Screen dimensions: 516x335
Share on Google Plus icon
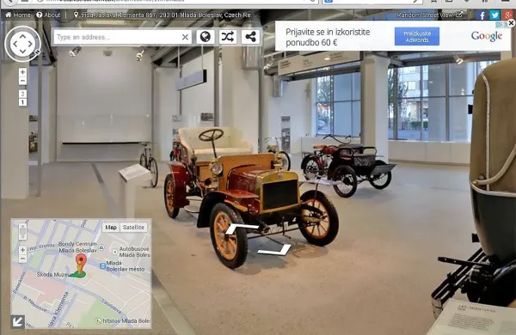pos(507,15)
